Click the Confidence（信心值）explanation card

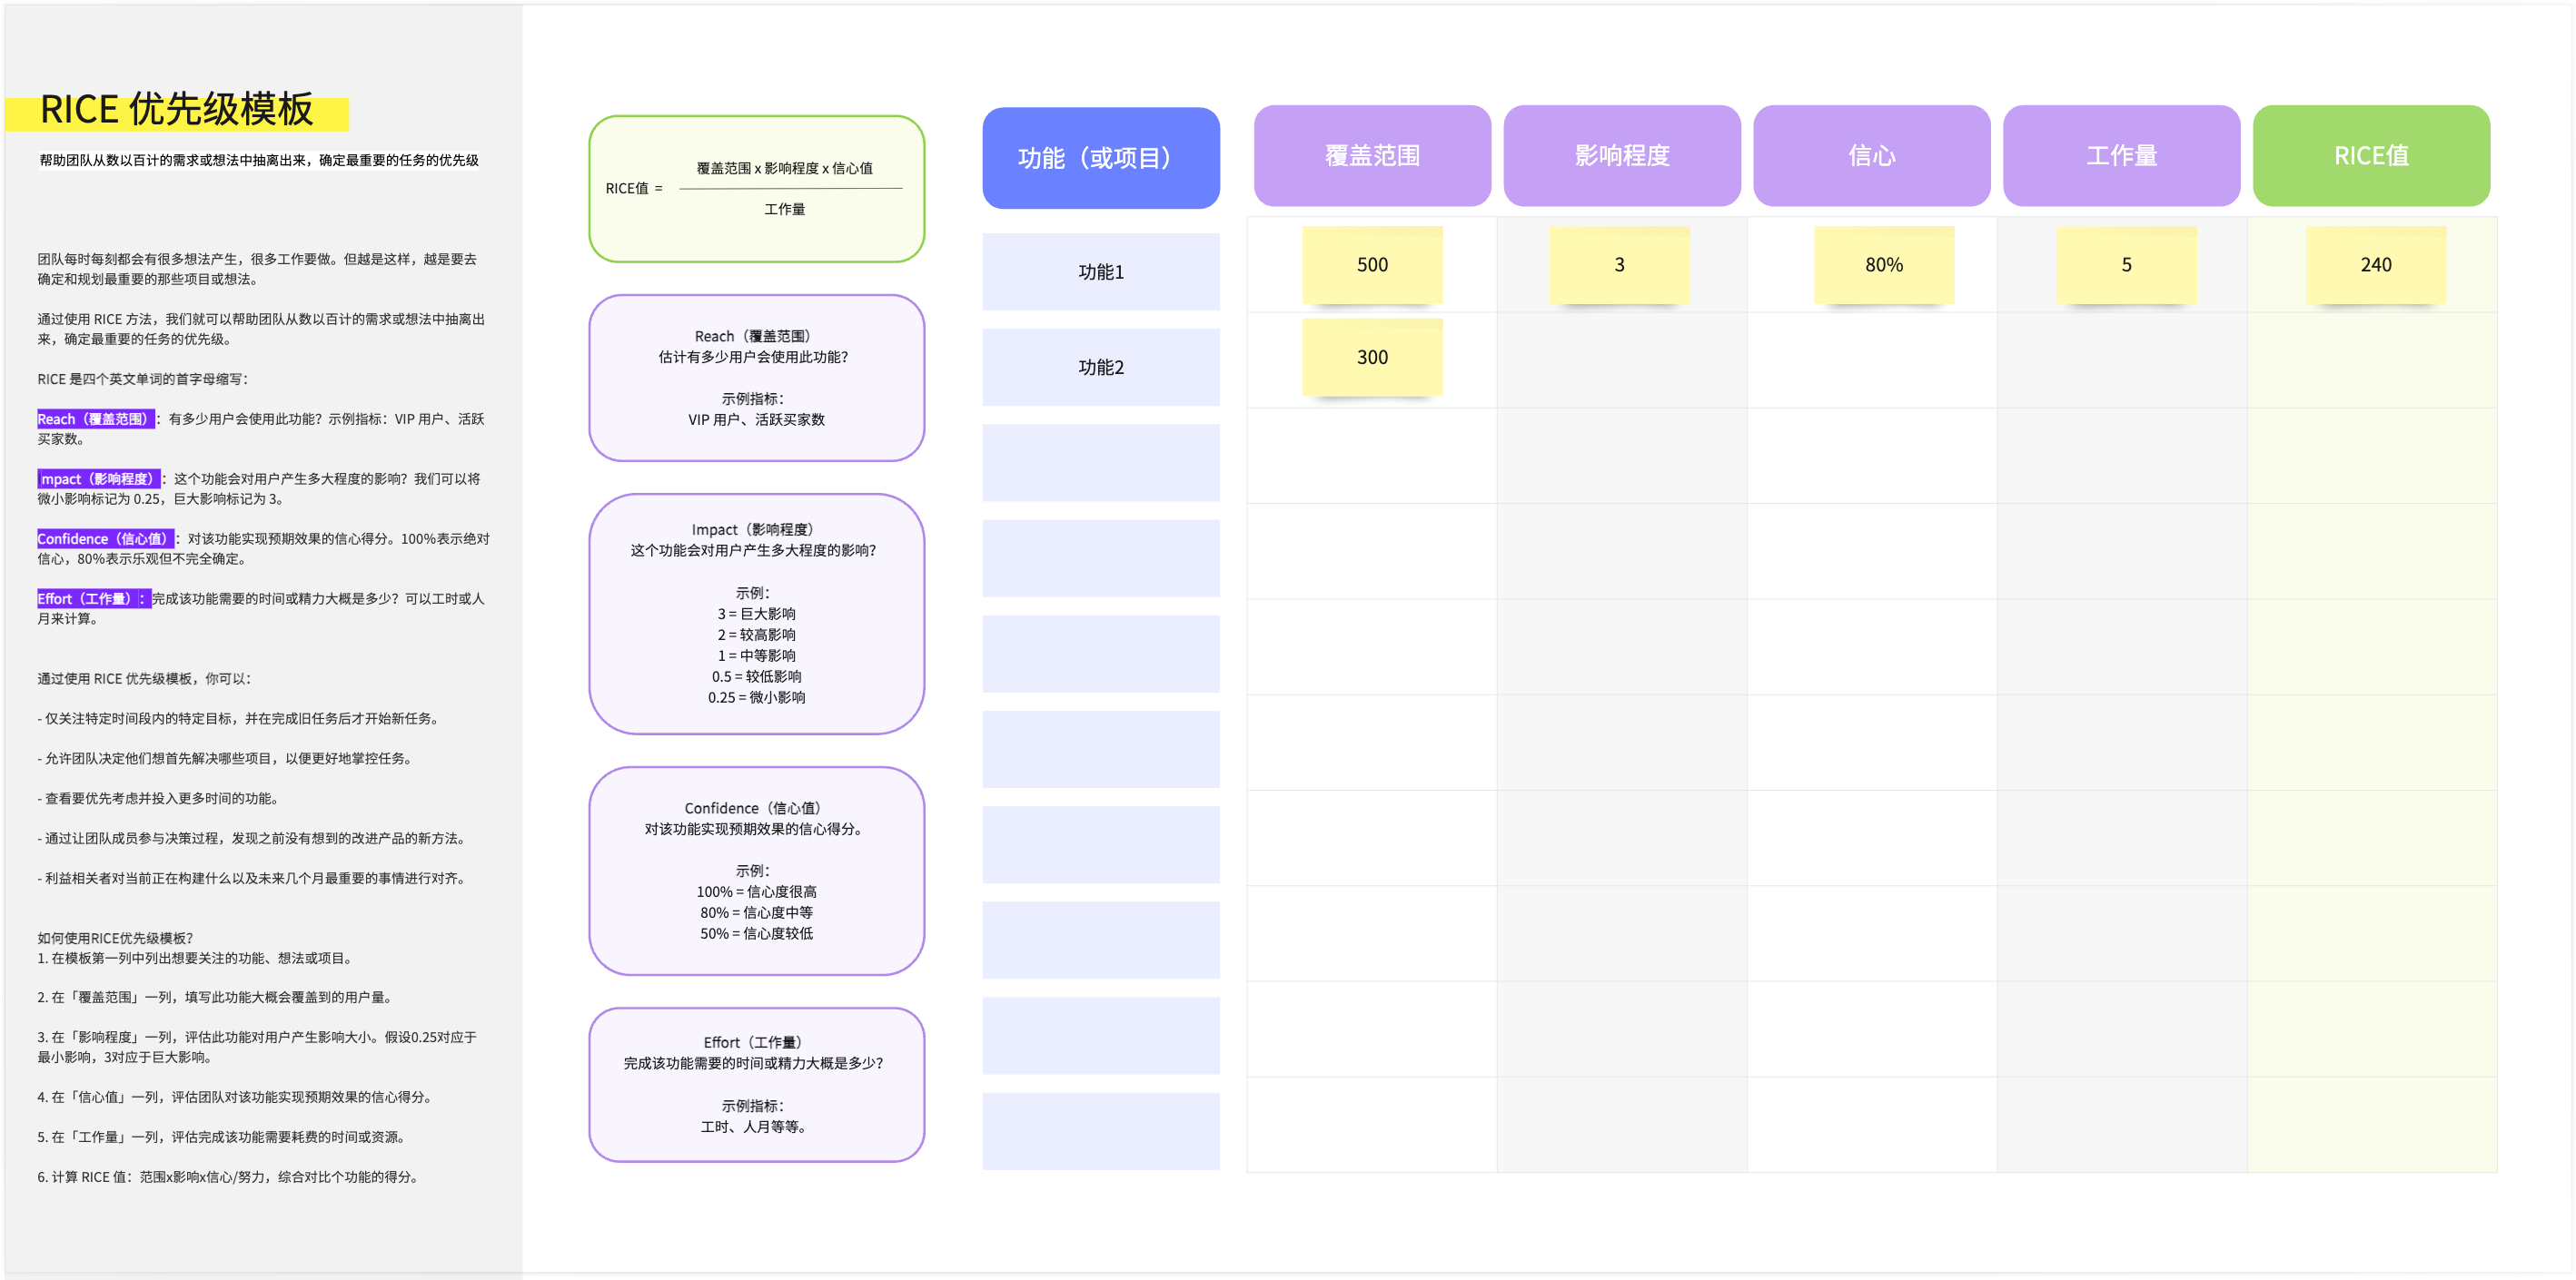(x=756, y=871)
